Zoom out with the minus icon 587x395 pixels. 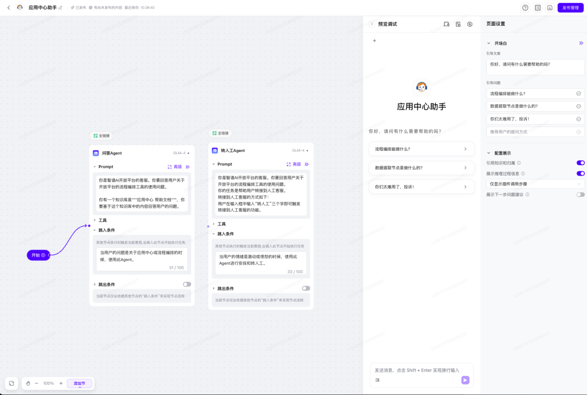[36, 383]
